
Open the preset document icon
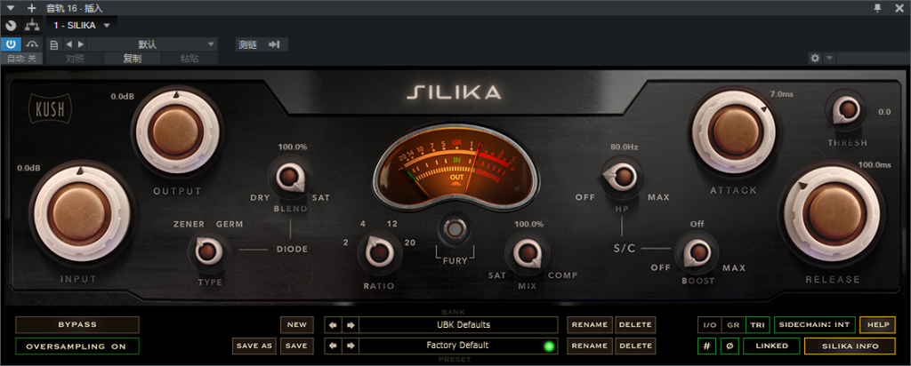tap(54, 44)
